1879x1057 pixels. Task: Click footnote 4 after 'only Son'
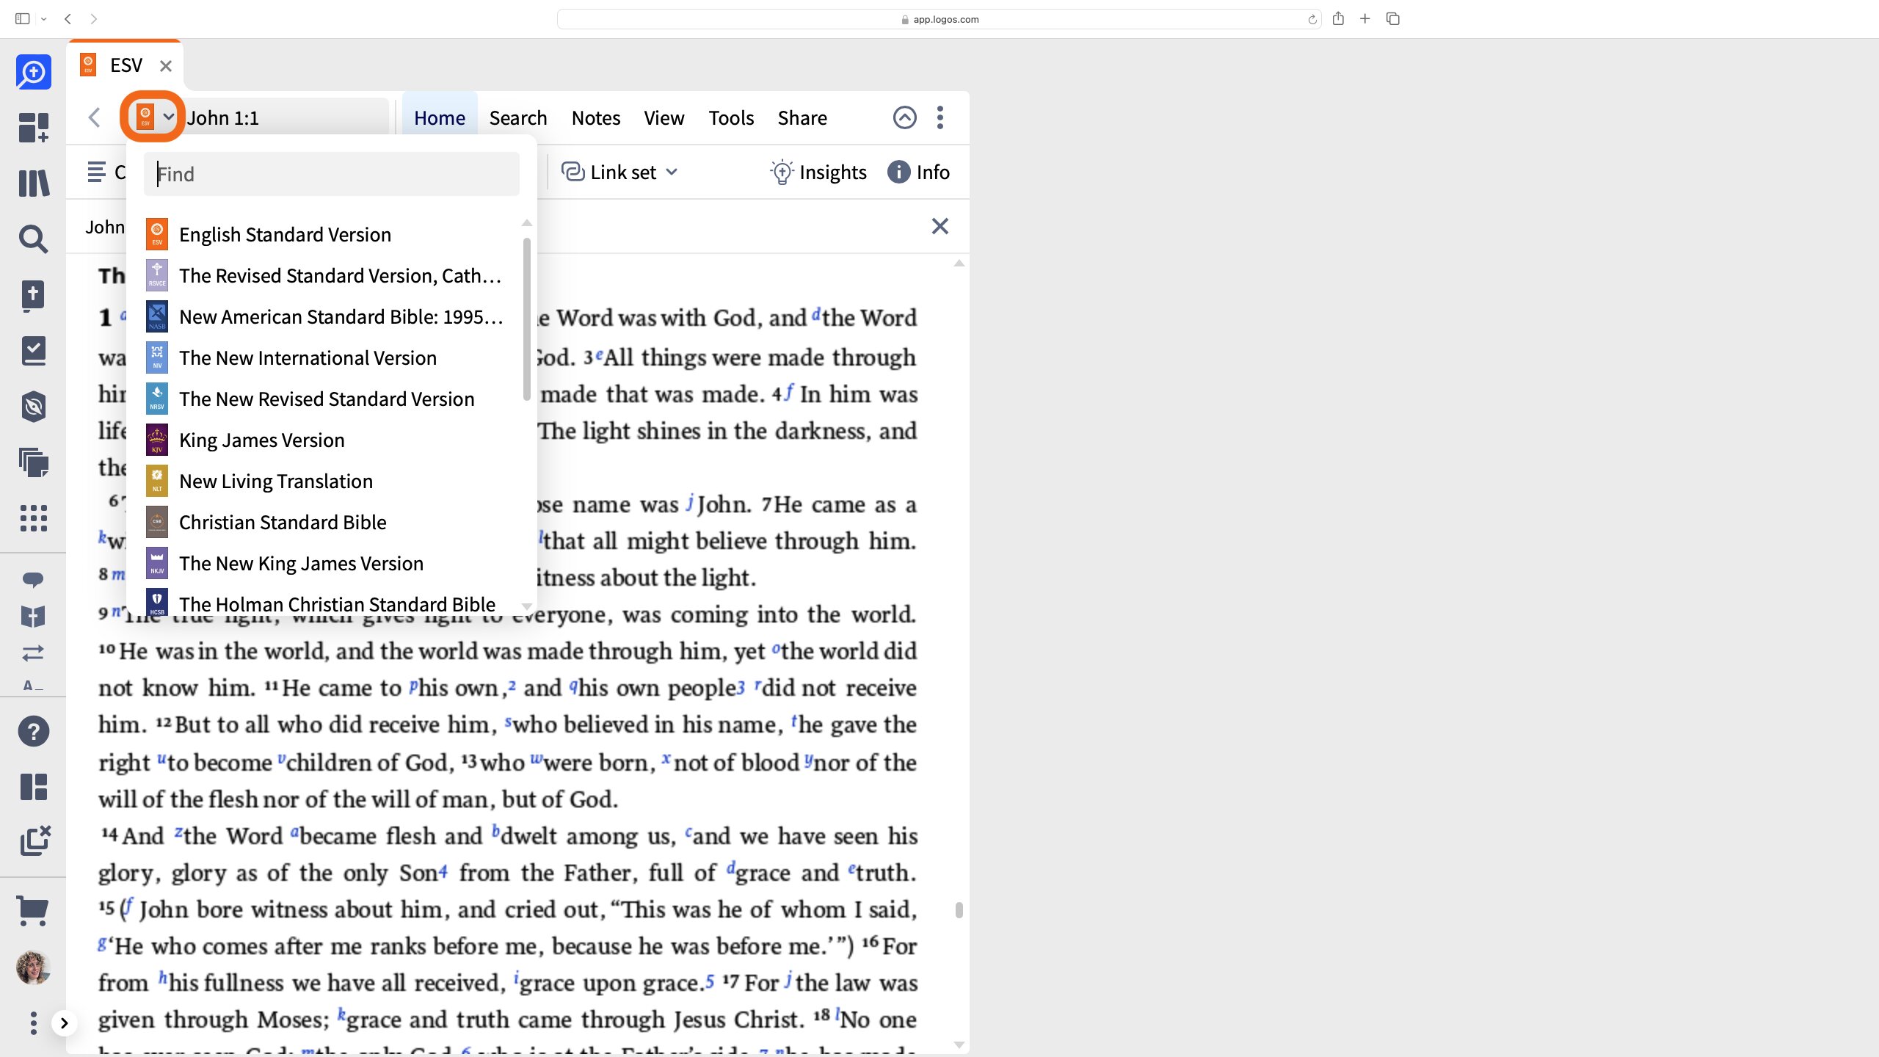pyautogui.click(x=443, y=872)
